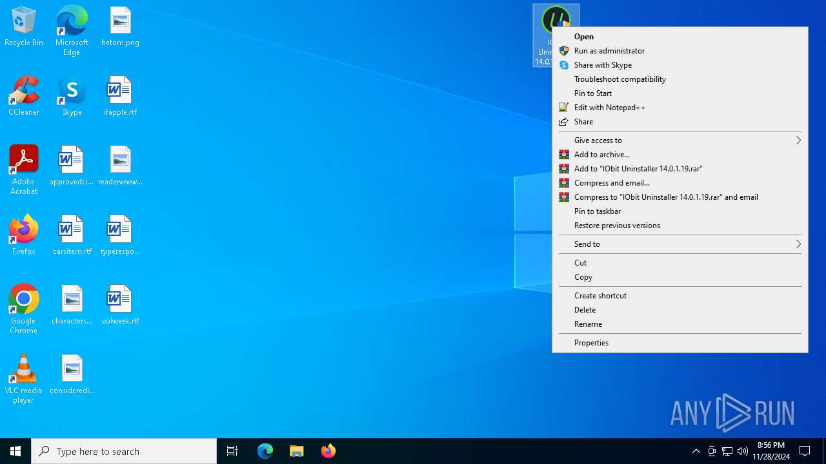Choose Restore previous versions

click(680, 226)
